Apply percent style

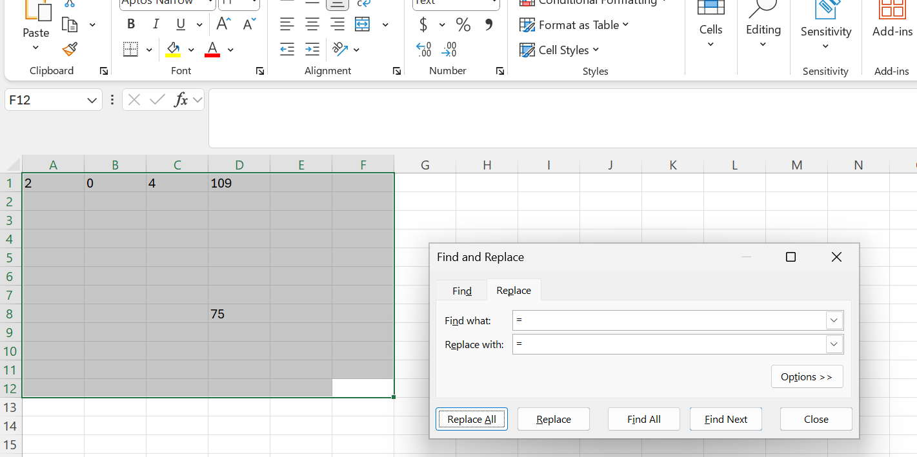[x=463, y=24]
